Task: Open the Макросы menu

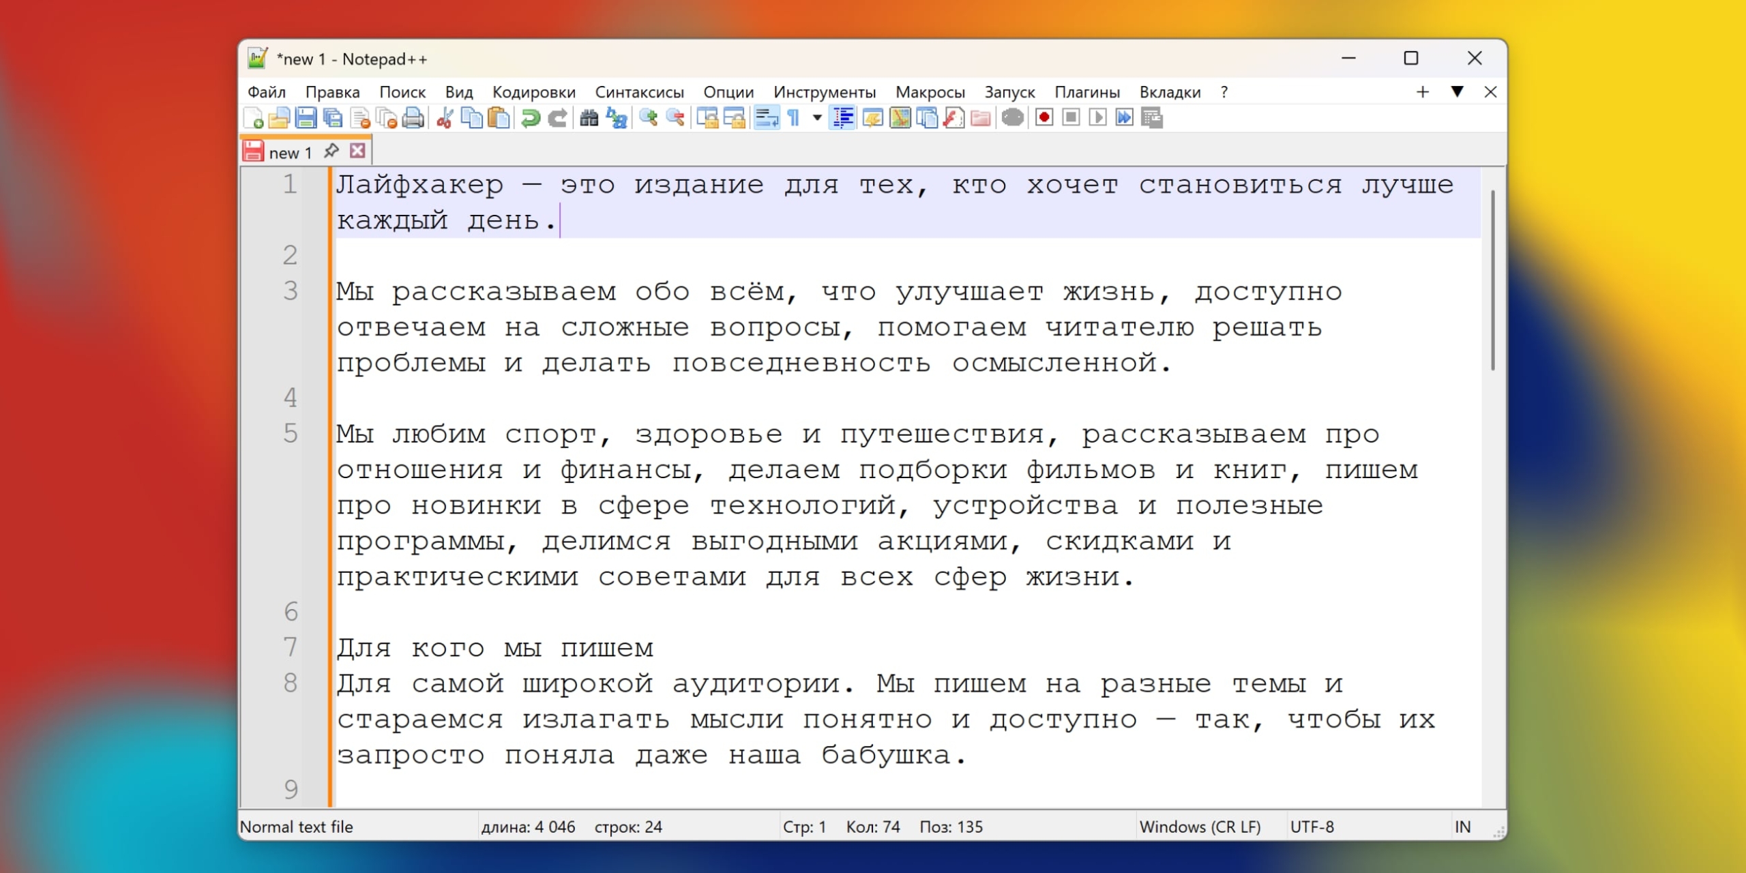Action: click(930, 91)
